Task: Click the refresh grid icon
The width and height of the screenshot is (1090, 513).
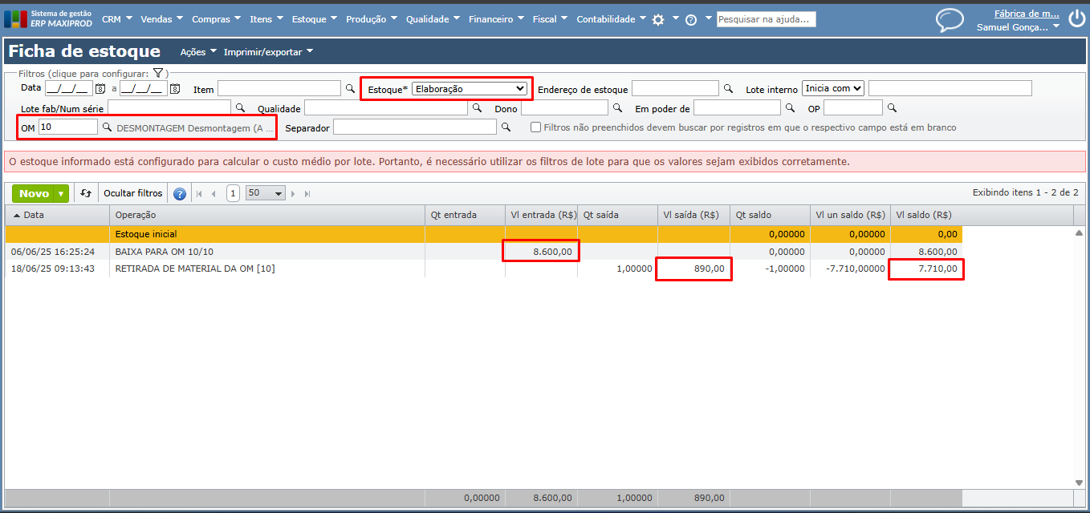Action: [86, 193]
